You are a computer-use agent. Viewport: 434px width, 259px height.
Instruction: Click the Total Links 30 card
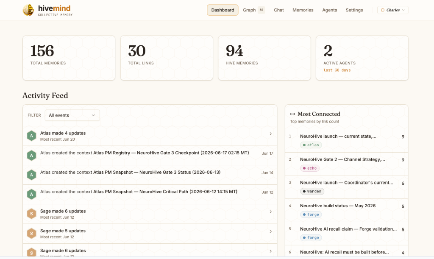pyautogui.click(x=167, y=58)
